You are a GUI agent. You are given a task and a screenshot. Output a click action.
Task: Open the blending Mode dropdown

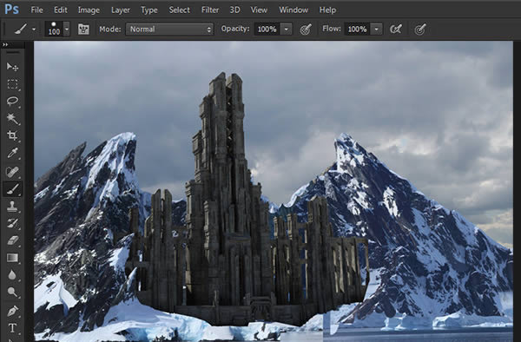click(169, 30)
